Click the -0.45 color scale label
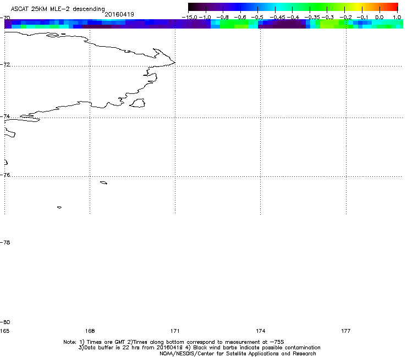This screenshot has width=407, height=357. (278, 18)
